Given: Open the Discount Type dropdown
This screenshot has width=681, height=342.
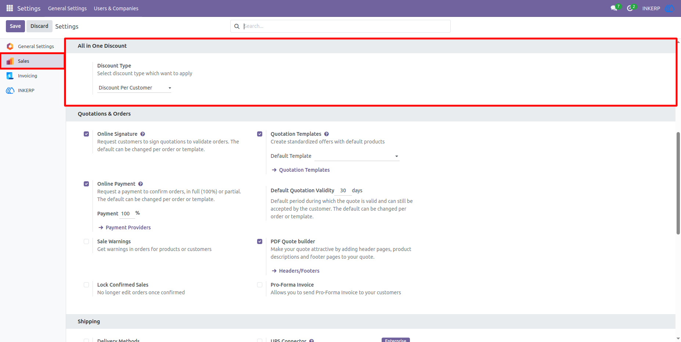Looking at the screenshot, I should [134, 88].
